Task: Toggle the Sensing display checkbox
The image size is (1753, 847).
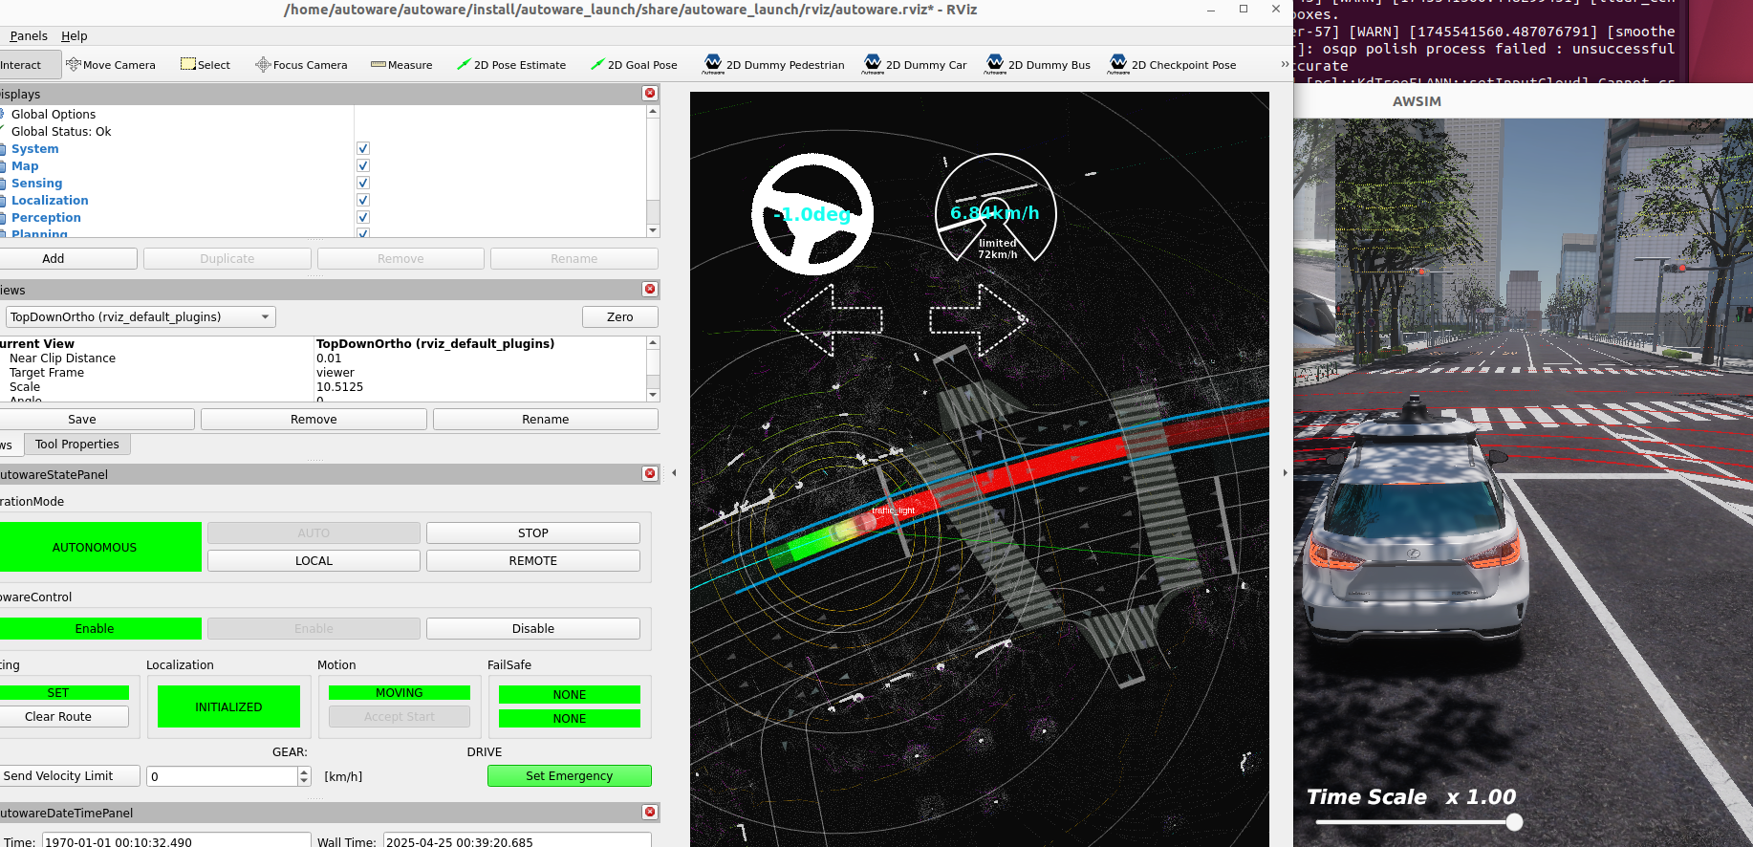Action: pyautogui.click(x=363, y=183)
